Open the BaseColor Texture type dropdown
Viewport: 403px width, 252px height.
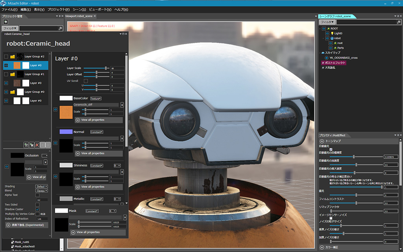tap(96, 98)
